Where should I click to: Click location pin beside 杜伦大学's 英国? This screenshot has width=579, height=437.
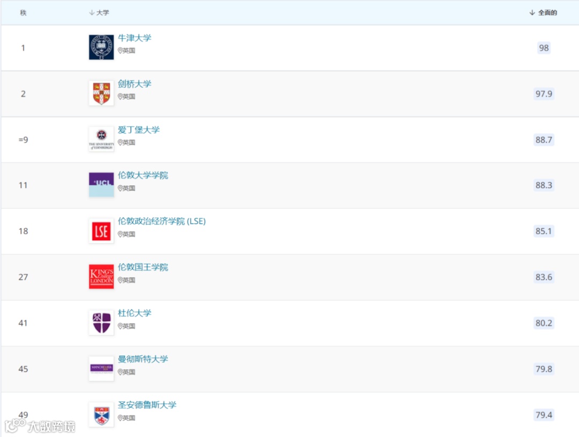[120, 326]
